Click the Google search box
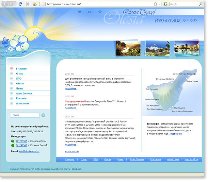Viewport: 208px width, 182px height. (184, 4)
